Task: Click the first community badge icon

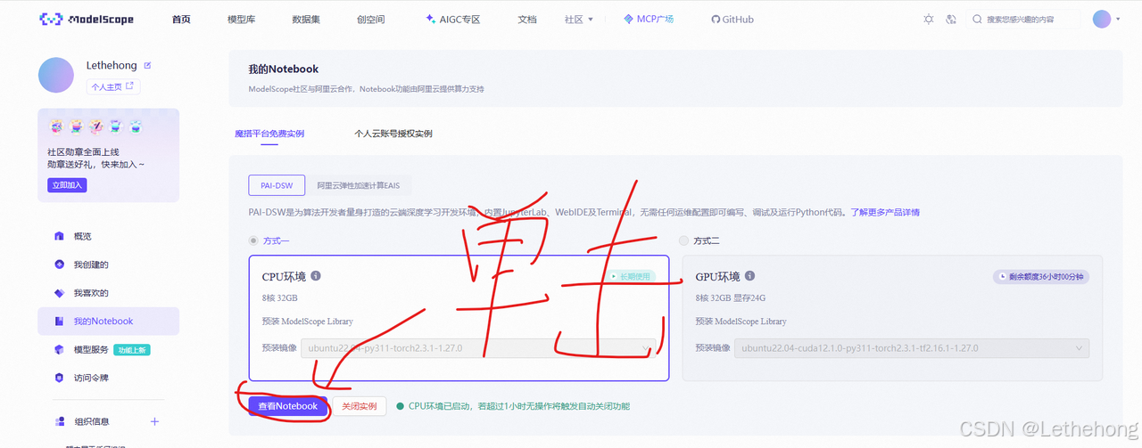Action: [56, 126]
